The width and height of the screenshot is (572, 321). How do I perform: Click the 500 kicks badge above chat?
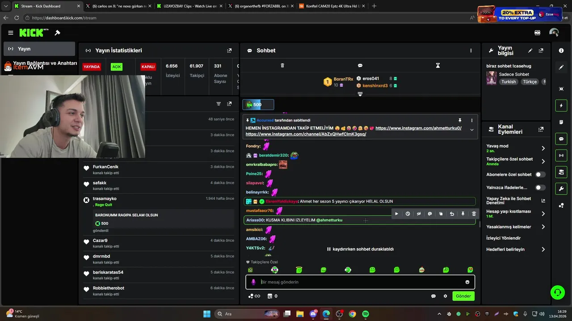click(258, 105)
